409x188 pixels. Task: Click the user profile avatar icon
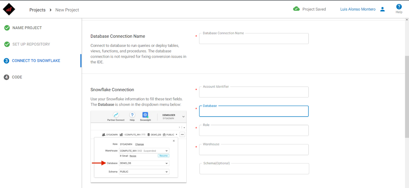click(382, 9)
